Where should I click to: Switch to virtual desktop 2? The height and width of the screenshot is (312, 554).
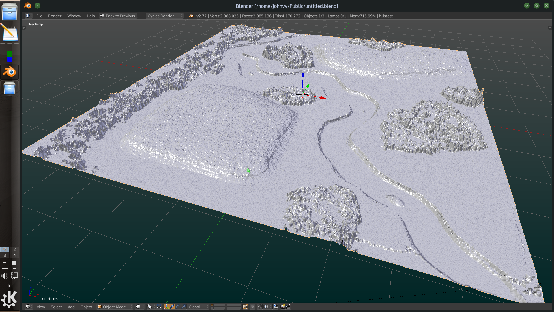coord(14,249)
